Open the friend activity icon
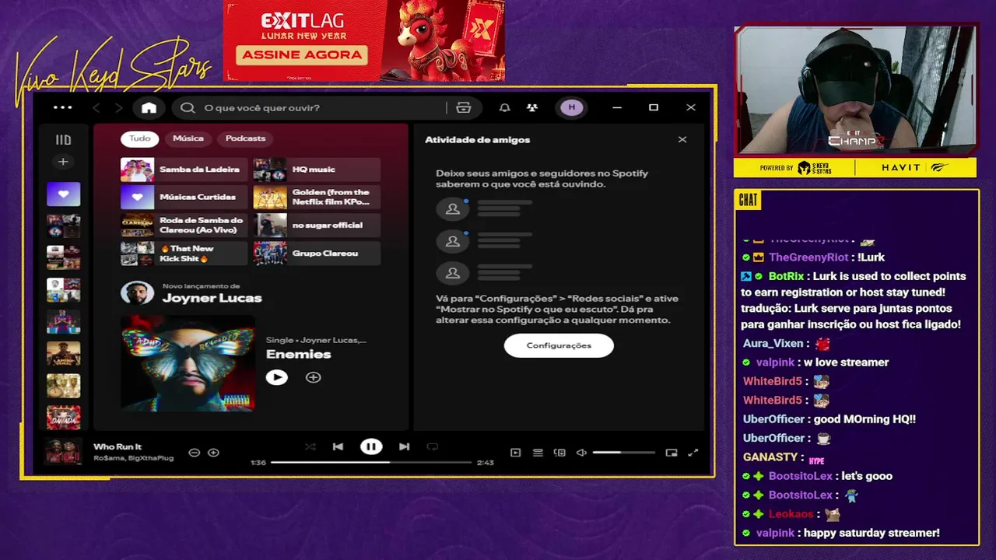Screen dimensions: 996x560 point(532,107)
